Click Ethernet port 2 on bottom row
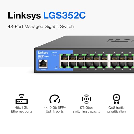 click(x=64, y=65)
